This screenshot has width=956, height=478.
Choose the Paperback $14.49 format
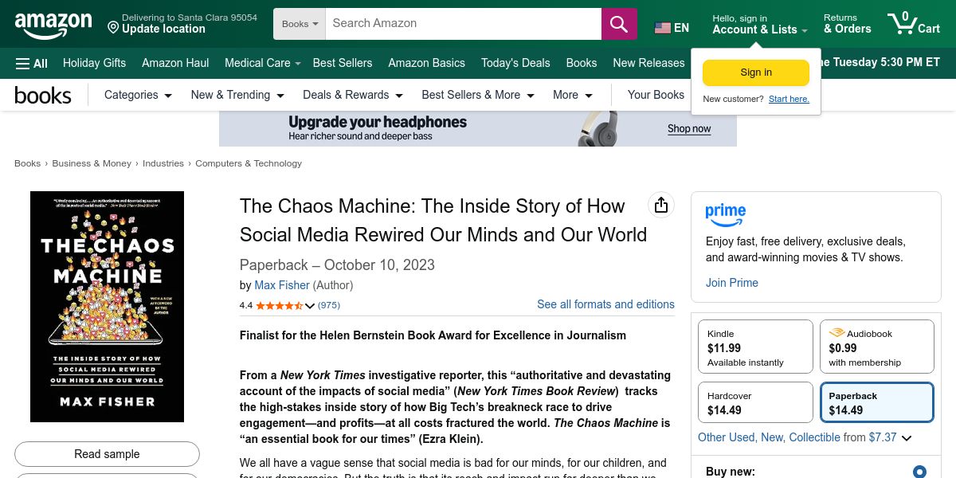point(876,402)
